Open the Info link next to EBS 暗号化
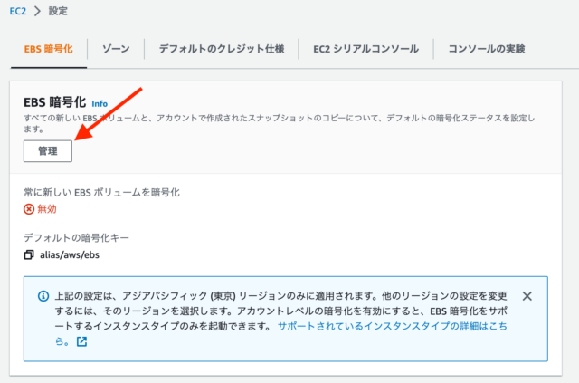579x383 pixels. (100, 104)
